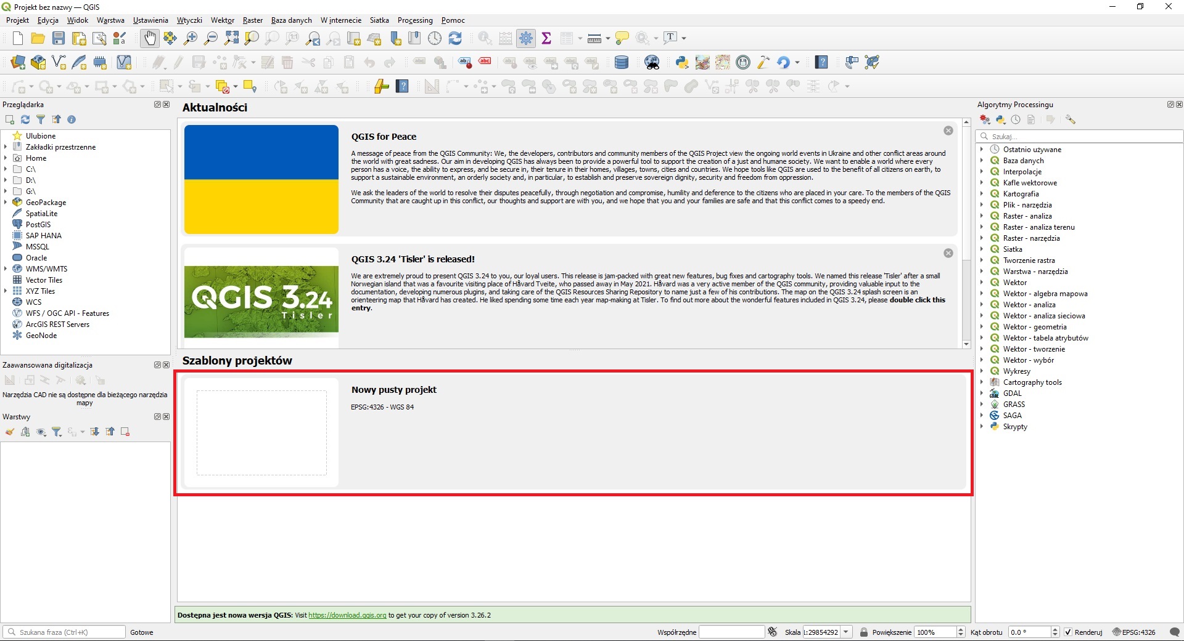This screenshot has width=1184, height=641.
Task: Toggle the Renderuj checkbox
Action: tap(1068, 632)
